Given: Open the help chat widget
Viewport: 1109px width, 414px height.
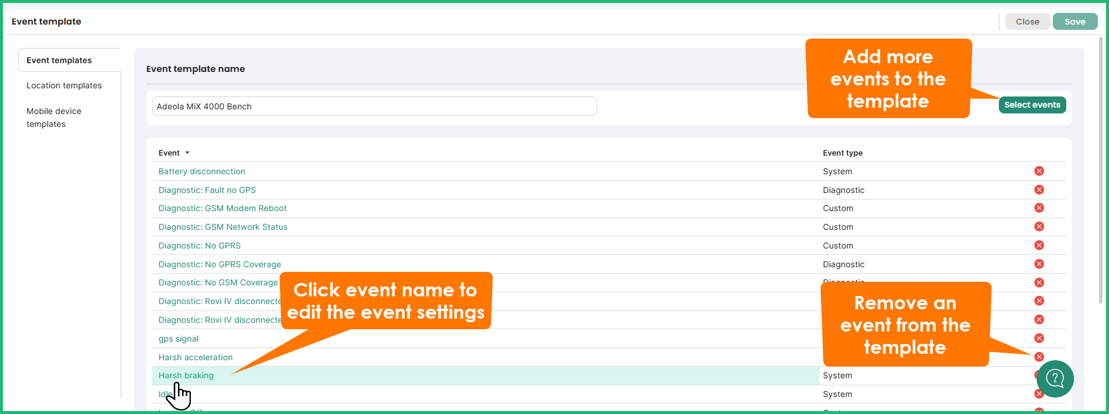Looking at the screenshot, I should point(1055,379).
